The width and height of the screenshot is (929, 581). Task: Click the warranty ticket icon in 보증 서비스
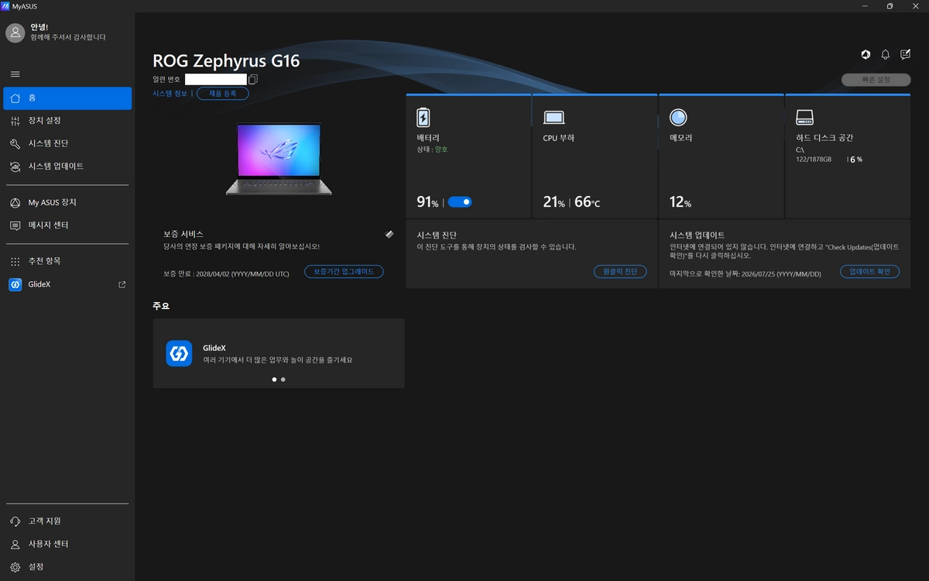(x=389, y=234)
